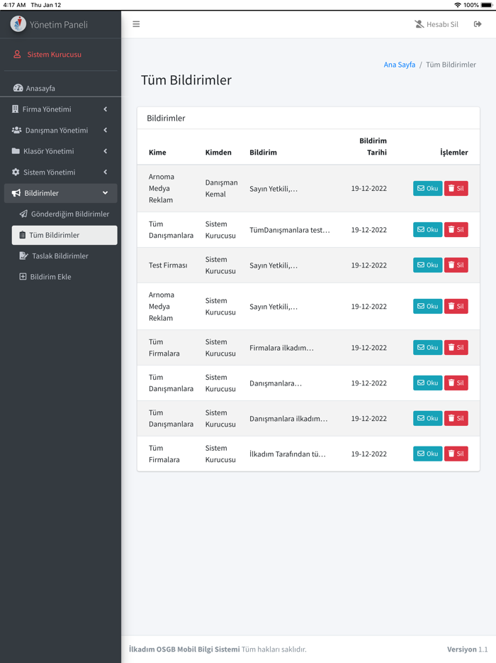Click the Danışmanlara ilkadım… message cell

(288, 419)
